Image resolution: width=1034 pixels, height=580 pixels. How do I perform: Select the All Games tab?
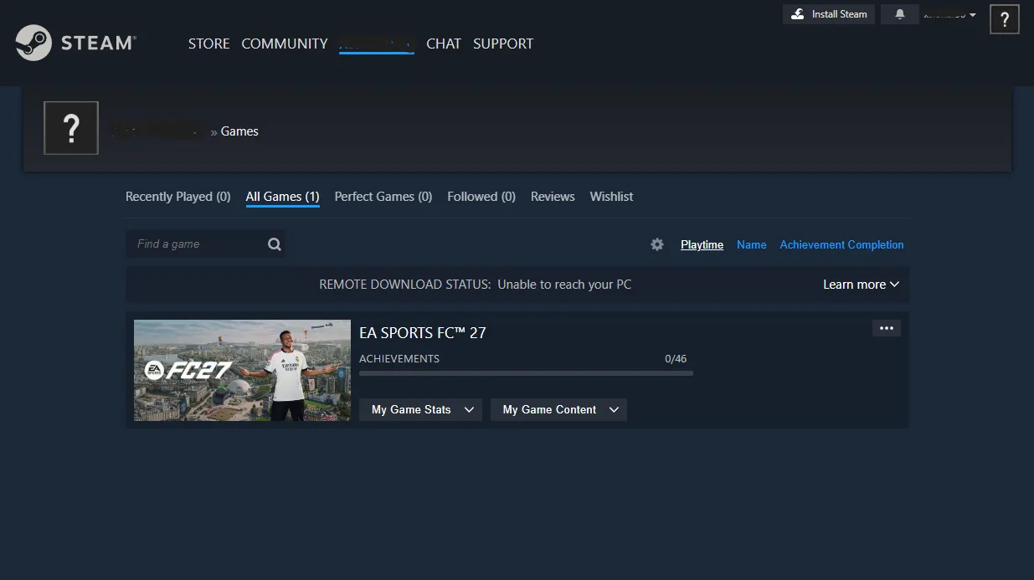click(282, 197)
